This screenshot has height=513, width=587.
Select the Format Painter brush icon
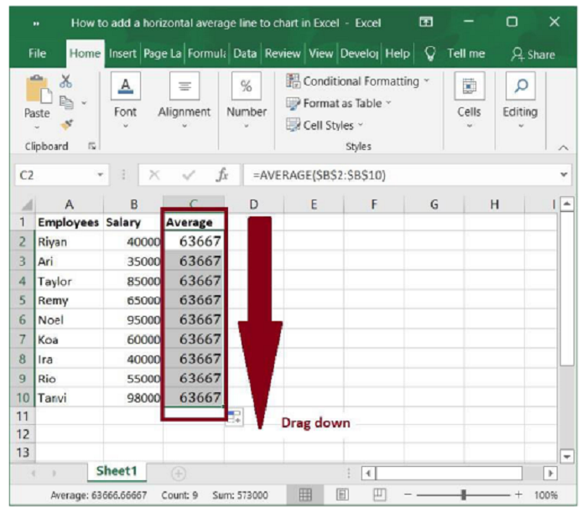67,125
